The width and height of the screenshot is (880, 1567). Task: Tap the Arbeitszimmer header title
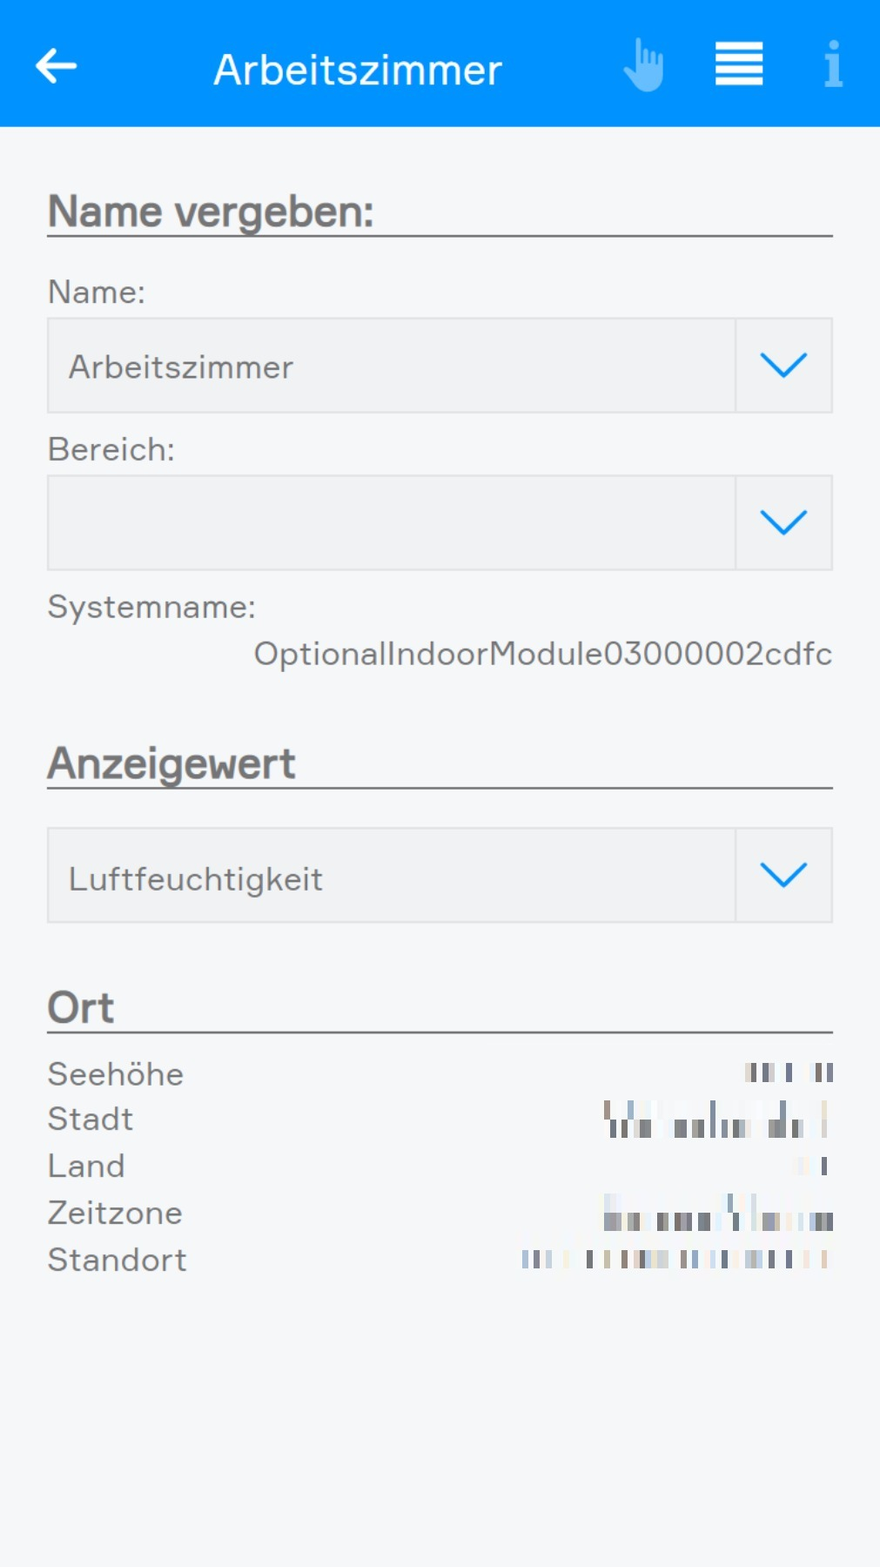(358, 70)
